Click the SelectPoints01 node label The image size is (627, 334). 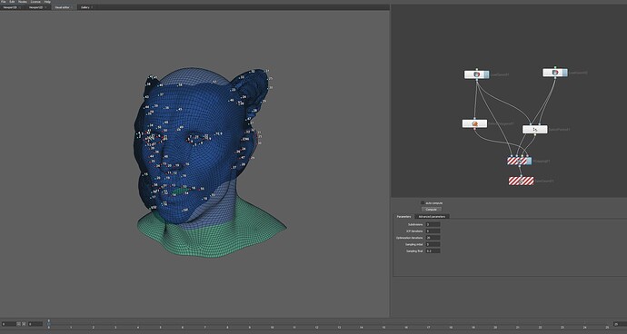point(559,130)
